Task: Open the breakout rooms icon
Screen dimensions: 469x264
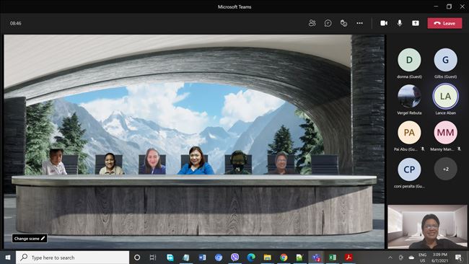Action: tap(343, 23)
